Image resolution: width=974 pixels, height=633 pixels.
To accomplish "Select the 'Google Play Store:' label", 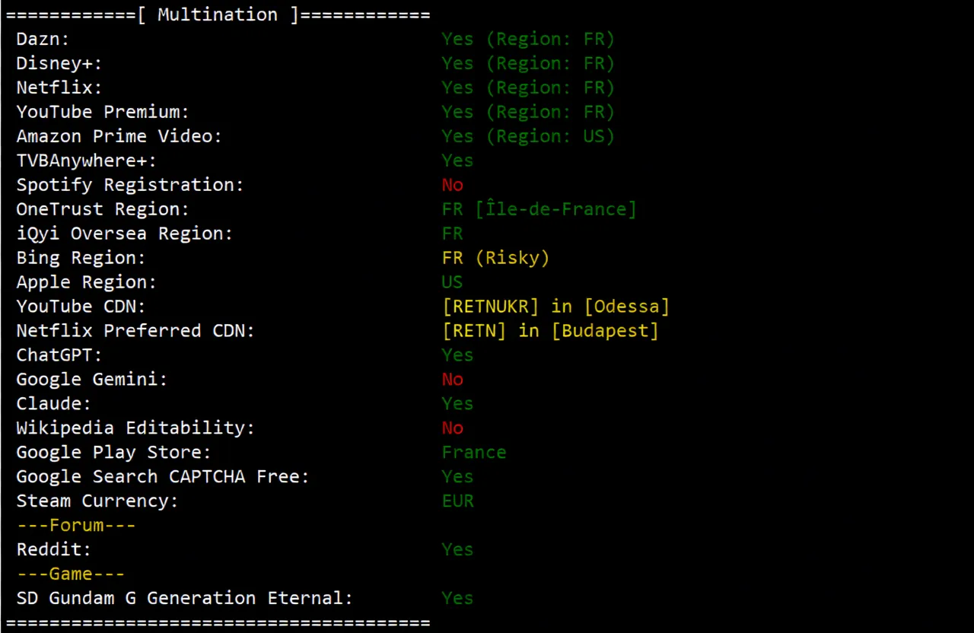I will pos(114,453).
